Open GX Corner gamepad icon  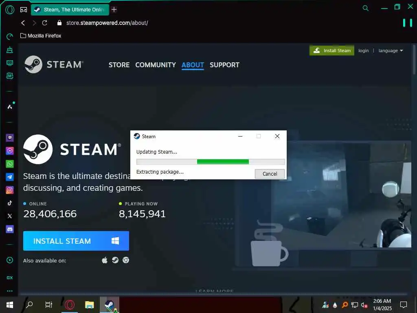[24, 10]
